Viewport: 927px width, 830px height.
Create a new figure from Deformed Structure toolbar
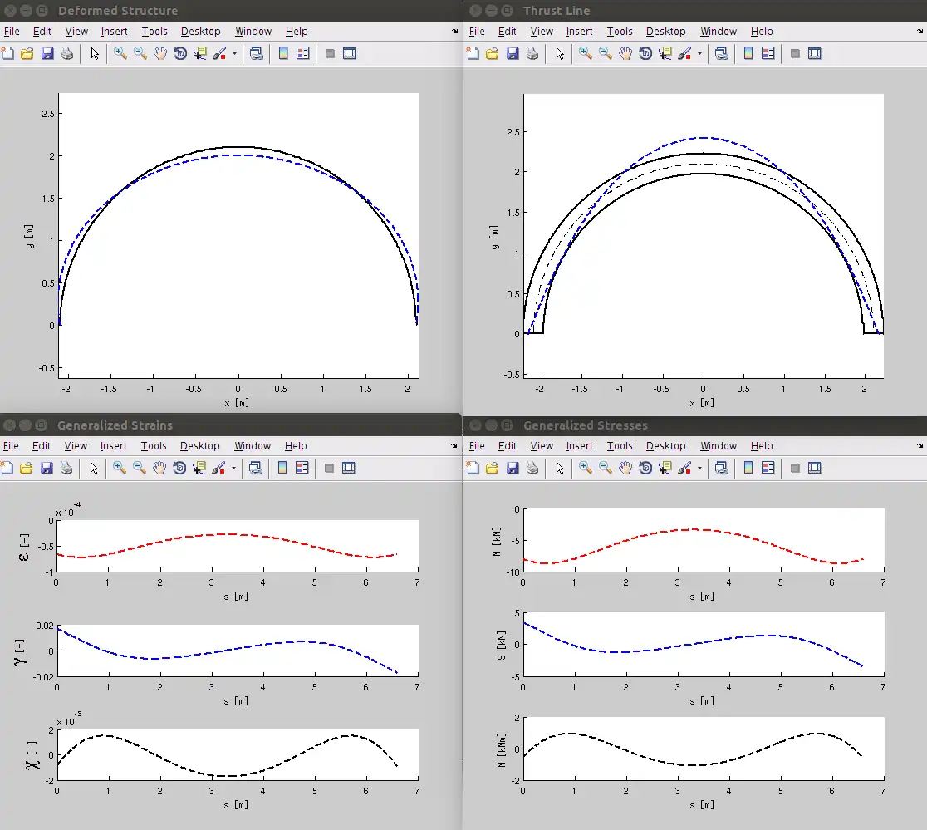coord(9,53)
